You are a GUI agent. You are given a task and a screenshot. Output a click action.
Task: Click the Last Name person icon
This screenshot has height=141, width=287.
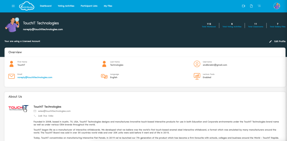pyautogui.click(x=104, y=64)
